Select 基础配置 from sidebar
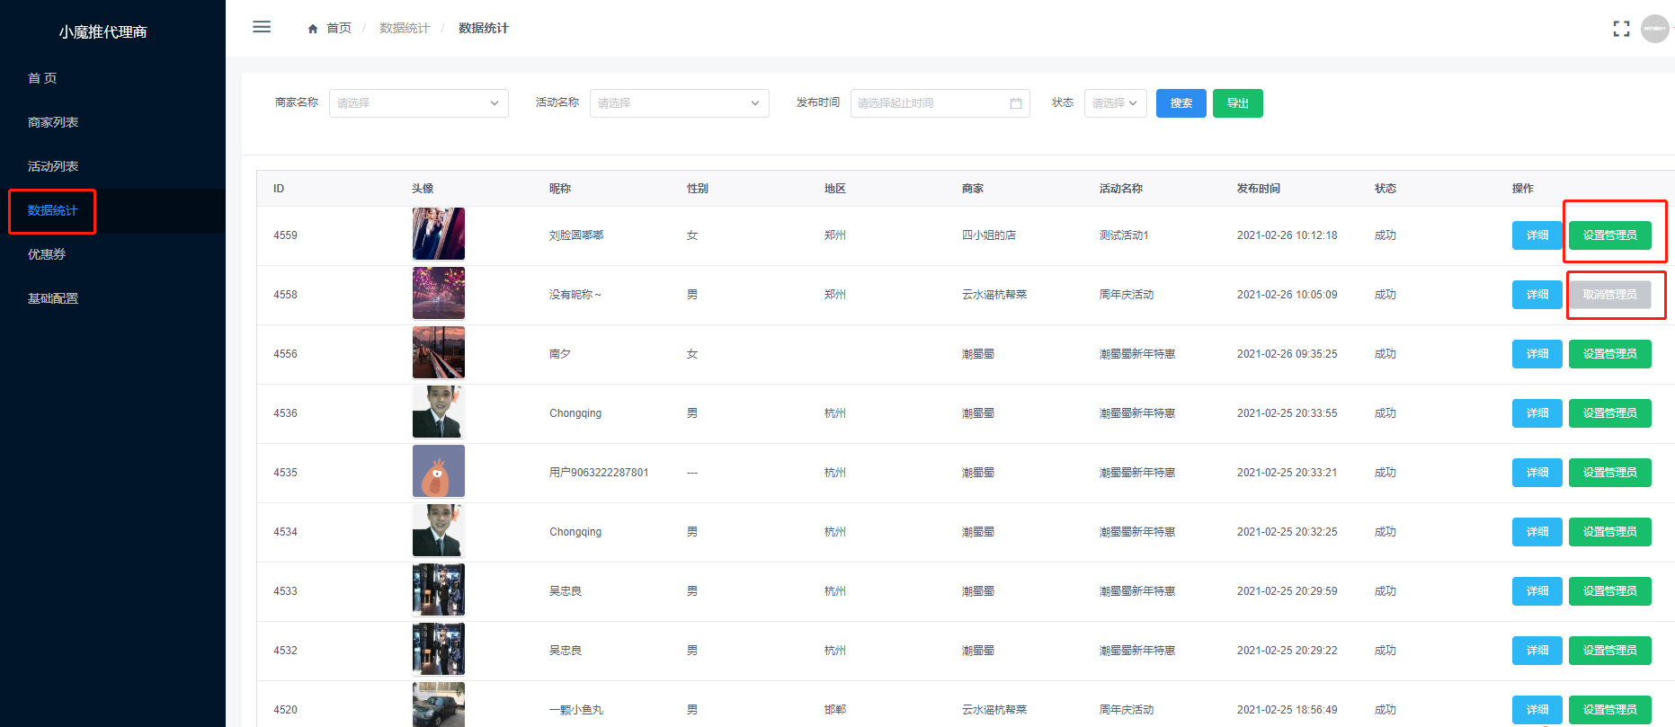Viewport: 1675px width, 727px height. click(x=53, y=298)
